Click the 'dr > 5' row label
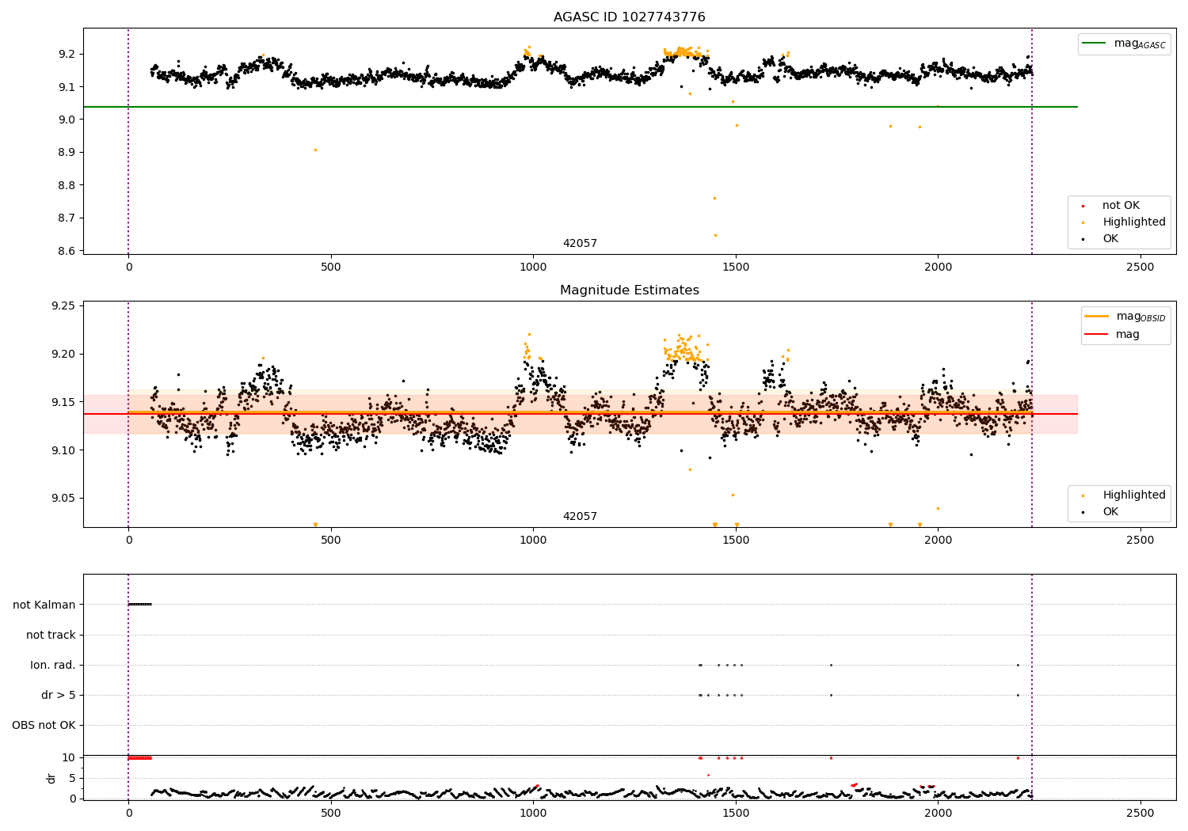 point(59,696)
